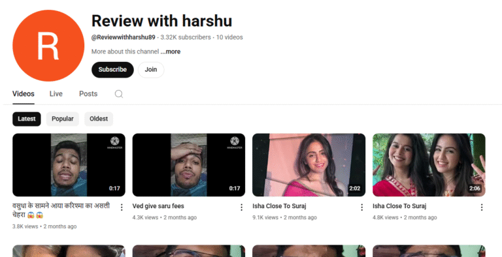Click the @Reviewwithharshu89 channel handle

(x=124, y=37)
